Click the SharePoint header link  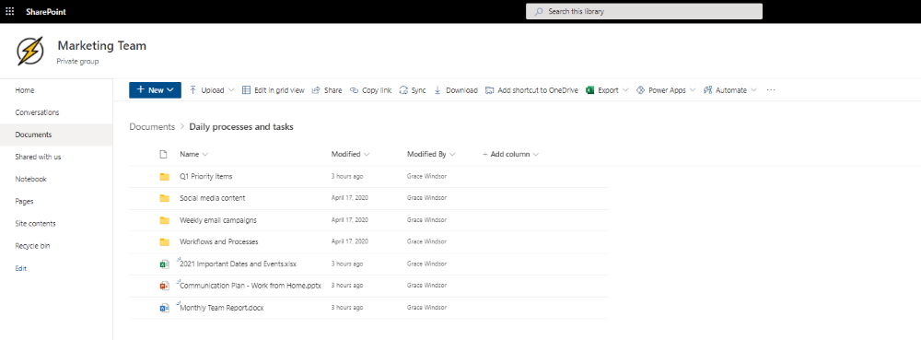[x=46, y=11]
